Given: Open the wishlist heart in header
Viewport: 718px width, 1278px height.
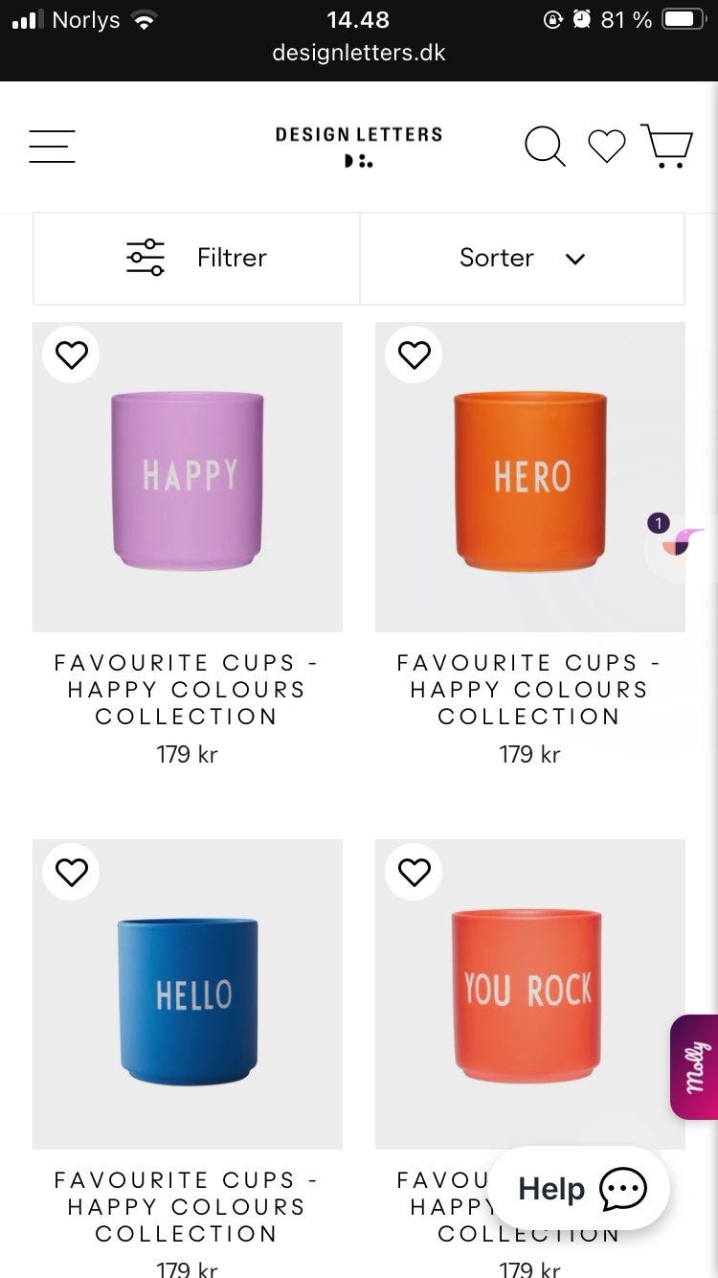Looking at the screenshot, I should [x=606, y=147].
